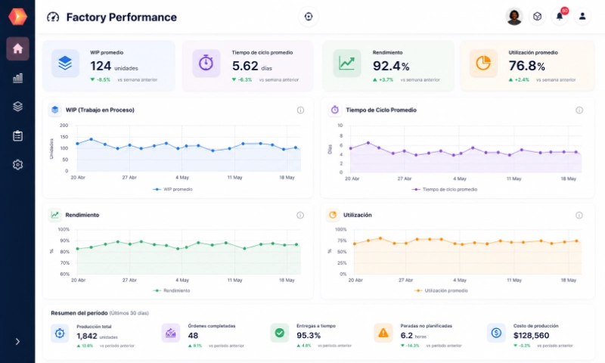Show info for Utilización chart

(x=579, y=216)
